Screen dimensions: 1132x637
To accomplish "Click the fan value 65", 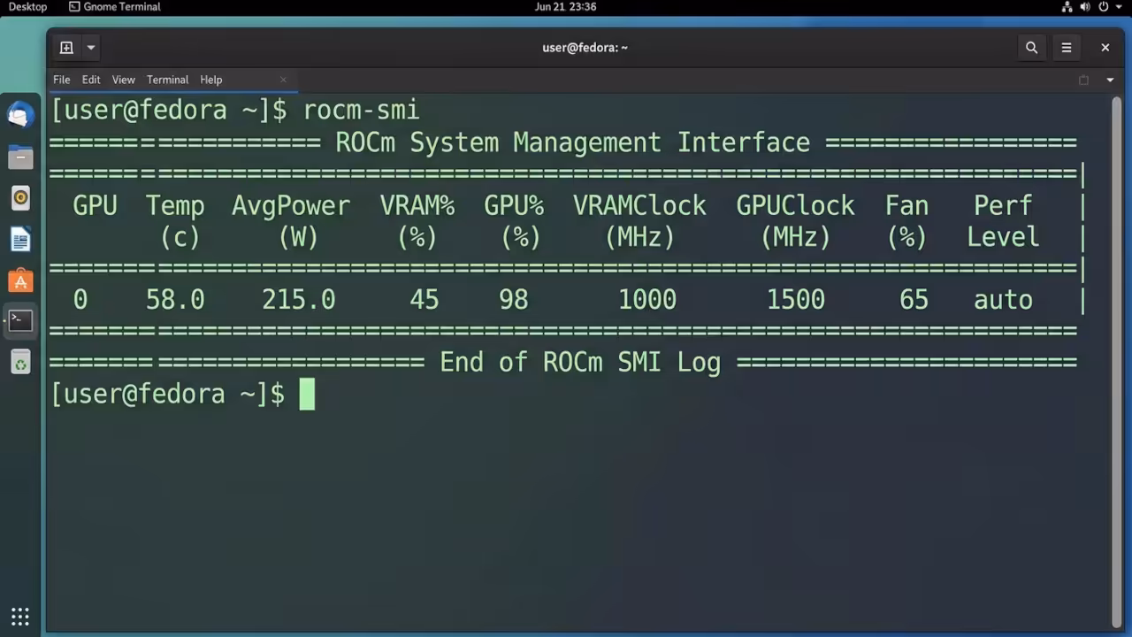I will [x=914, y=300].
